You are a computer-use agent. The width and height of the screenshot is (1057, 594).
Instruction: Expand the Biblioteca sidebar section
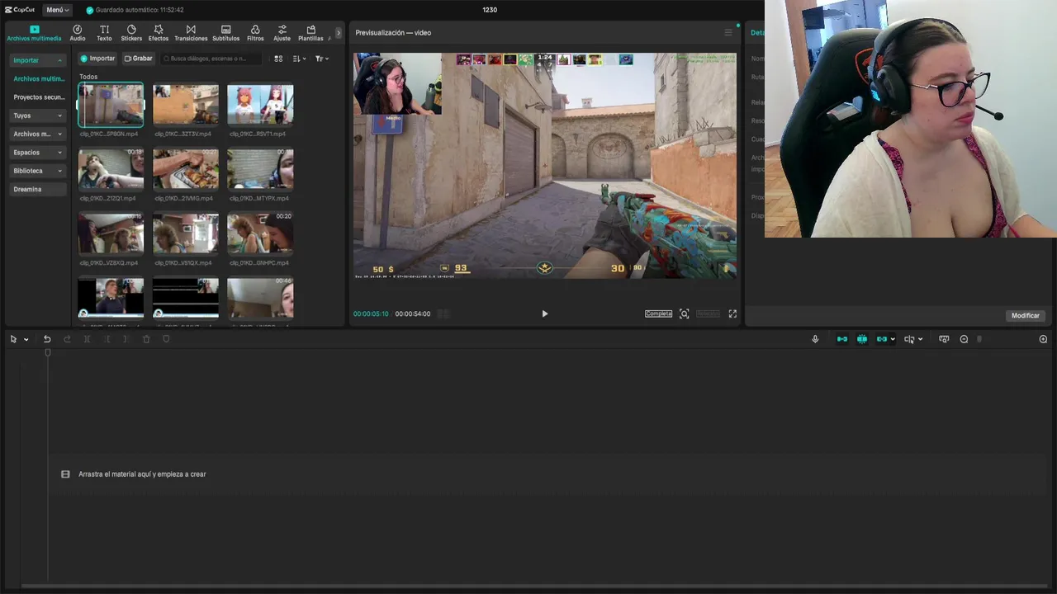pyautogui.click(x=37, y=171)
